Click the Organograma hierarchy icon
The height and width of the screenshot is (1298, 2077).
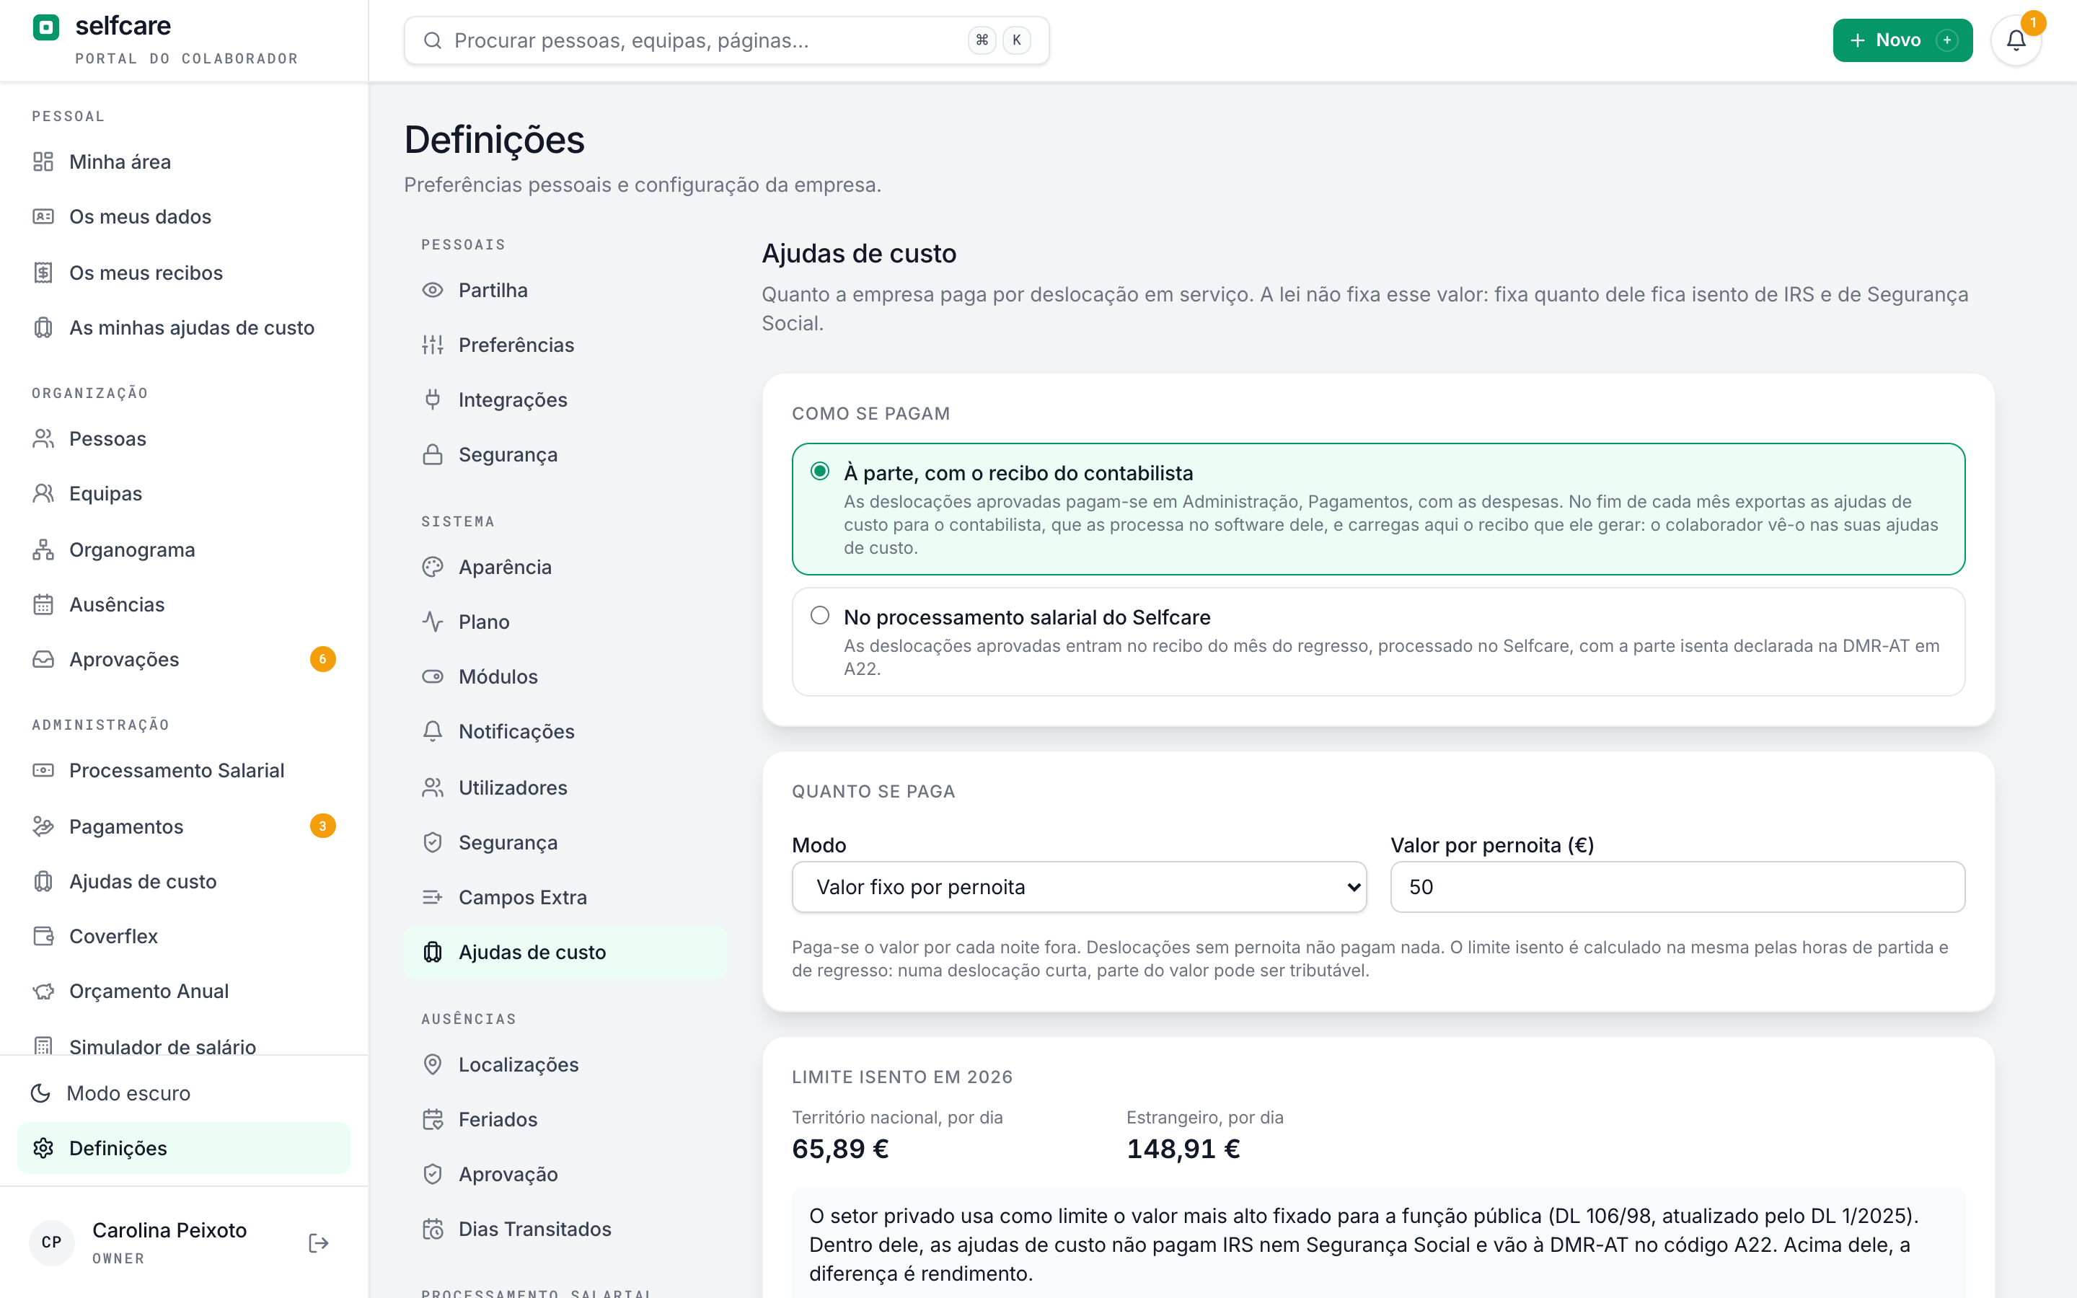(43, 549)
